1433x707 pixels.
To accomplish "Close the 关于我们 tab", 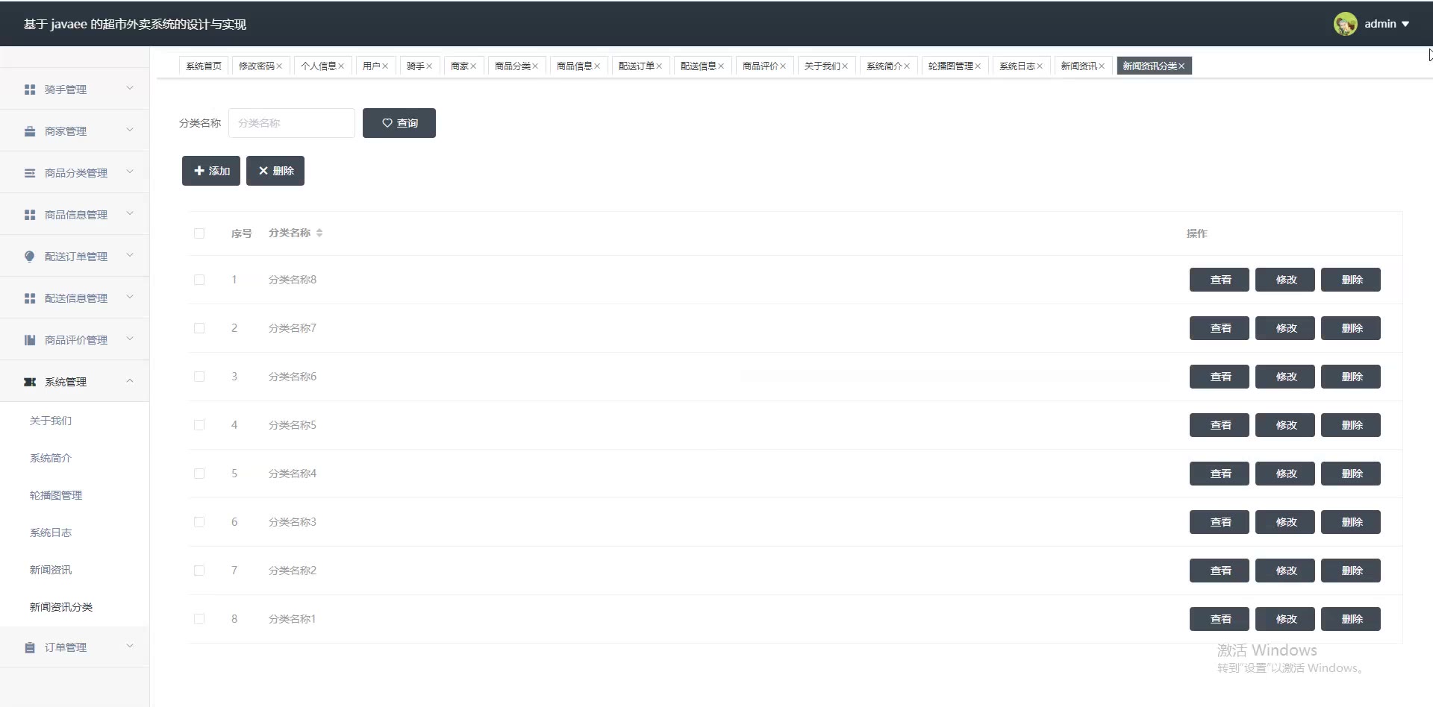I will pyautogui.click(x=845, y=66).
